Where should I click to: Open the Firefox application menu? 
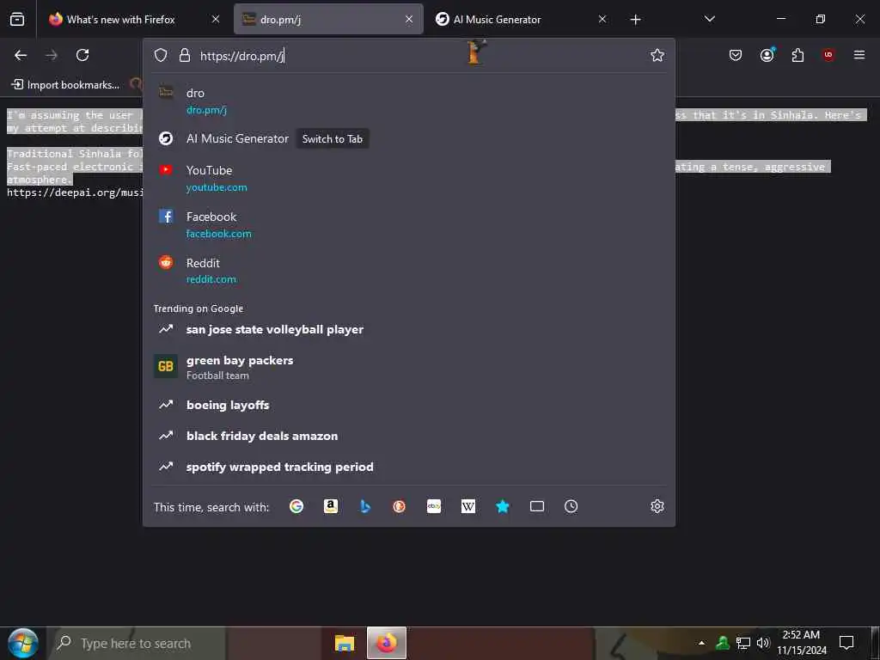[859, 55]
